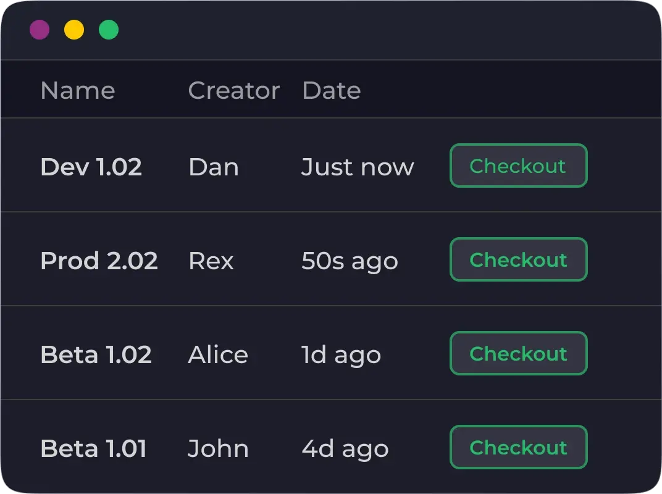Click Checkout button for Dev 1.02

[518, 165]
